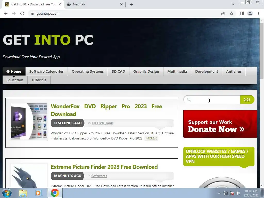The height and width of the screenshot is (198, 264).
Task: Click the Action Center flag icon
Action: coord(232,193)
